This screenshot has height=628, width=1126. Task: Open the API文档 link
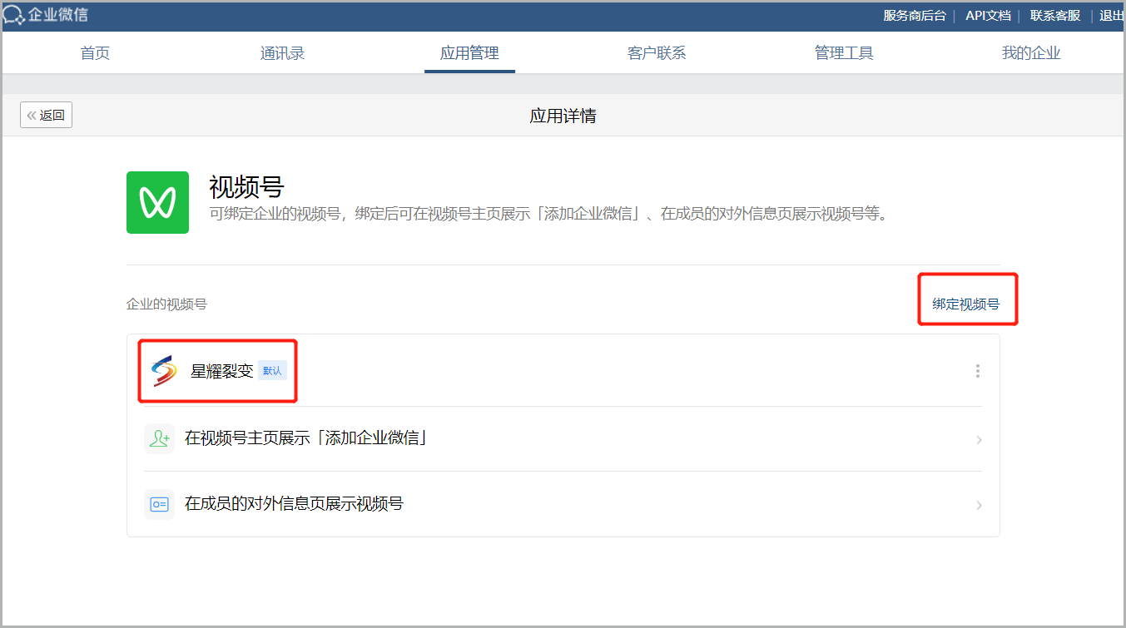pyautogui.click(x=988, y=16)
